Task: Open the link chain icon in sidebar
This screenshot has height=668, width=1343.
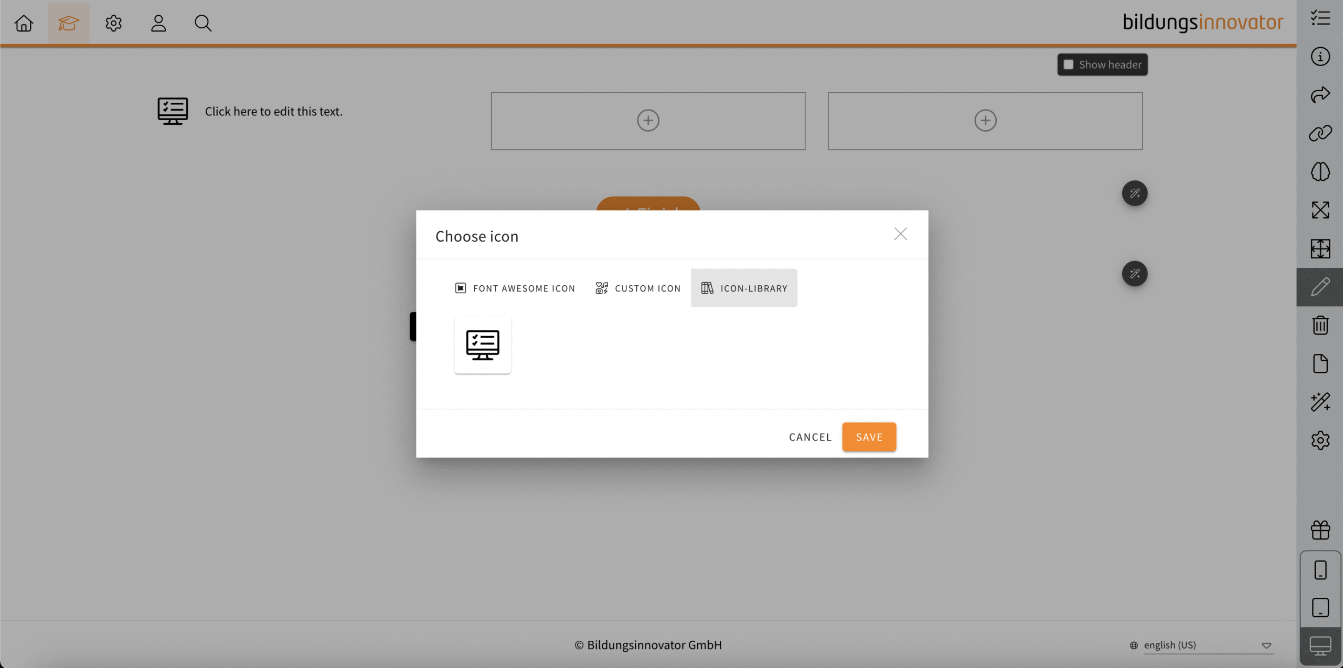Action: (1320, 133)
